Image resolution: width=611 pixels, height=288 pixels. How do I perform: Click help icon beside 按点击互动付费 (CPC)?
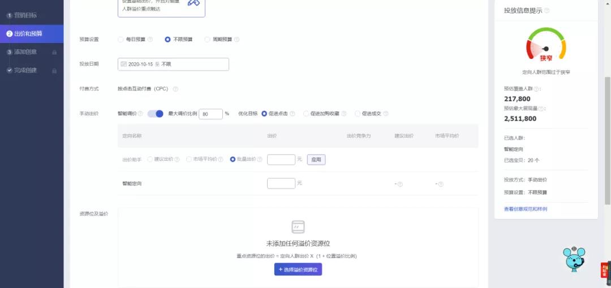[175, 89]
